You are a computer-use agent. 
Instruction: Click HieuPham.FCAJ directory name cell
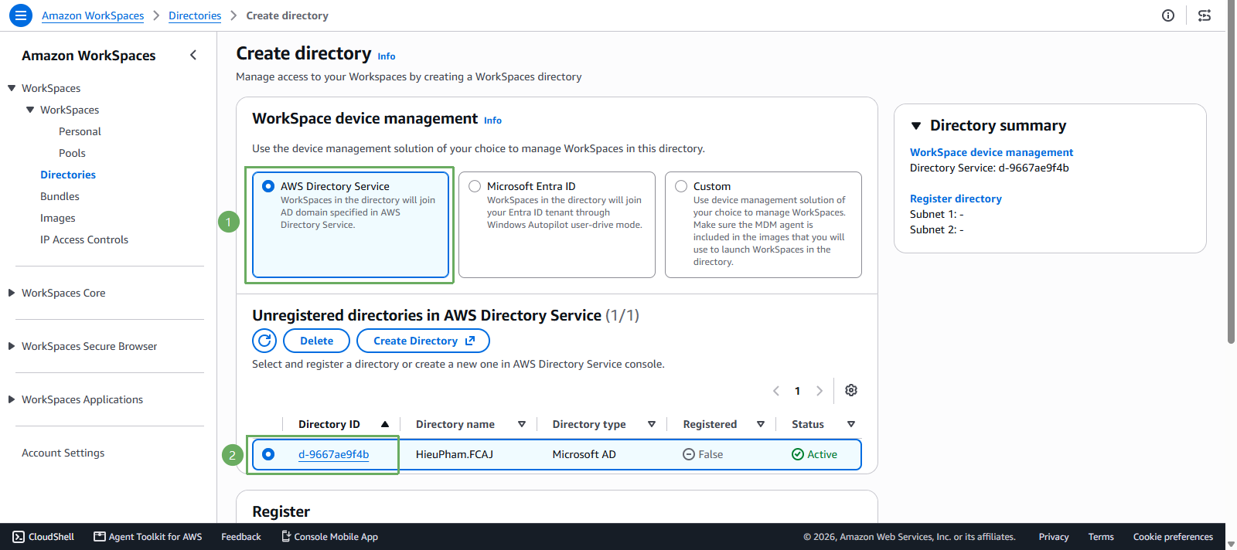point(455,454)
